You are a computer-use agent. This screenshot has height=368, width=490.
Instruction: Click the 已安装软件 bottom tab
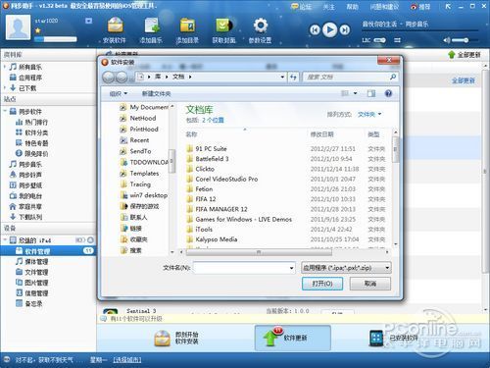coord(394,339)
